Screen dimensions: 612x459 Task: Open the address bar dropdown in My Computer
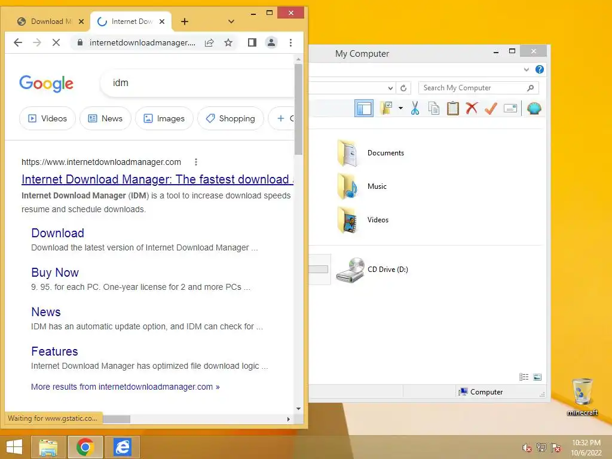(390, 88)
